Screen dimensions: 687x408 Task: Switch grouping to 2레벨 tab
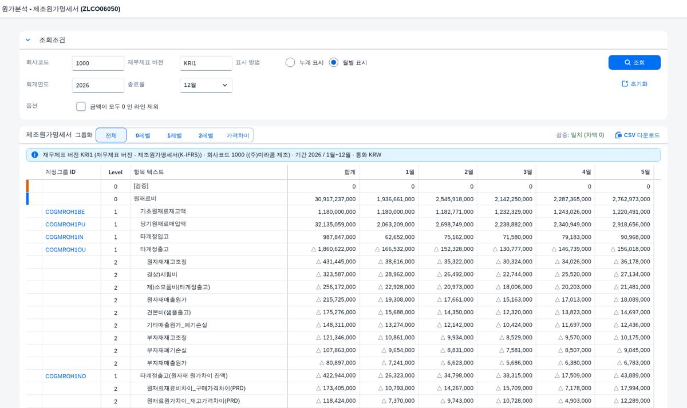coord(206,135)
